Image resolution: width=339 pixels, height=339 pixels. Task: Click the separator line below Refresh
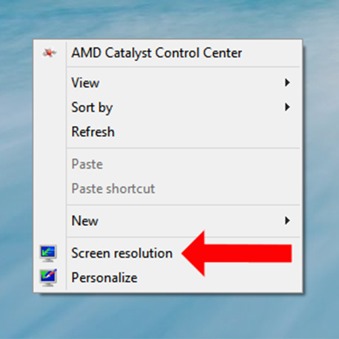183,148
